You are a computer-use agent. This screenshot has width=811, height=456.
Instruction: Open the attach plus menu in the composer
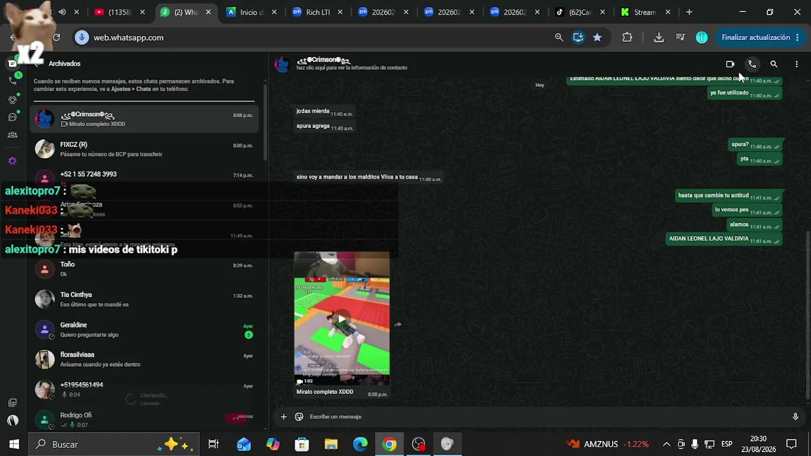pyautogui.click(x=283, y=417)
